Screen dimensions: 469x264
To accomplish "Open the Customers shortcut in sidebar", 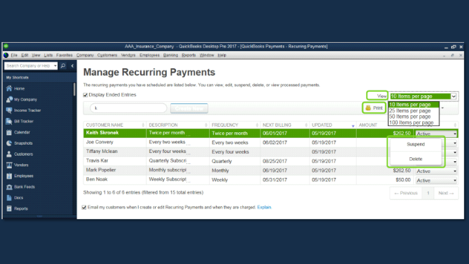I will pyautogui.click(x=23, y=154).
